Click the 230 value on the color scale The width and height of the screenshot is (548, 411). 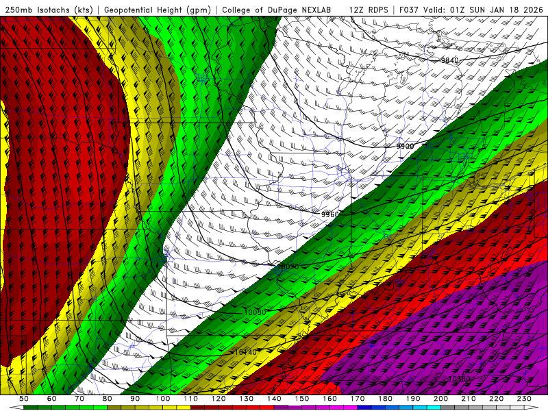(524, 399)
